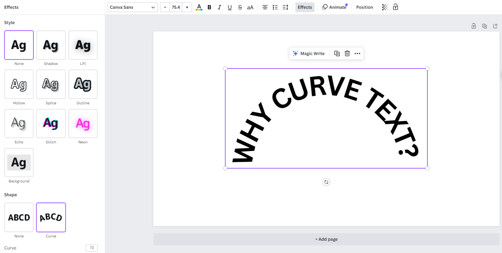Adjust letter spacing settings
The image size is (502, 253).
tap(285, 7)
